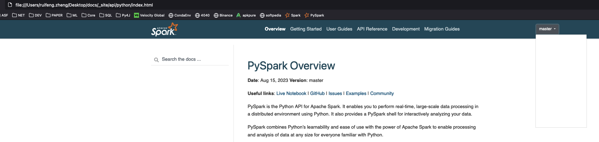Viewport: 599px width, 142px height.
Task: Visit the Community link
Action: pyautogui.click(x=382, y=93)
